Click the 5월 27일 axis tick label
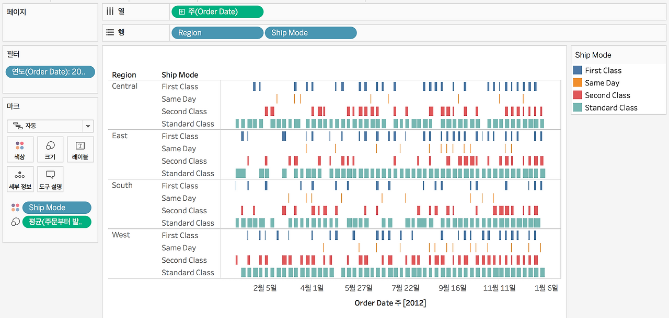This screenshot has width=669, height=318. (x=359, y=288)
